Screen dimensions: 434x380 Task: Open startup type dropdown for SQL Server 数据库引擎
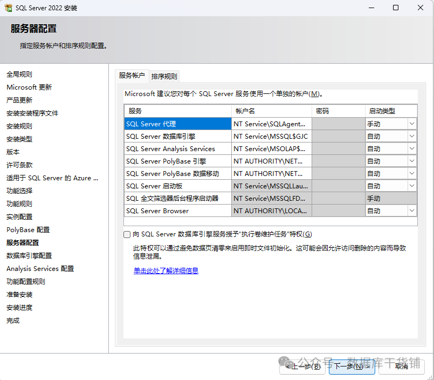coord(412,137)
